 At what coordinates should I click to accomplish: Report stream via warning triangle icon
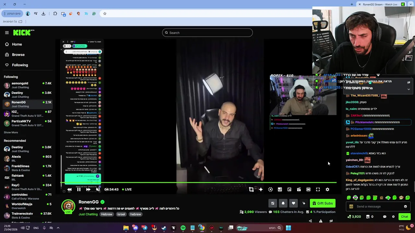[321, 221]
